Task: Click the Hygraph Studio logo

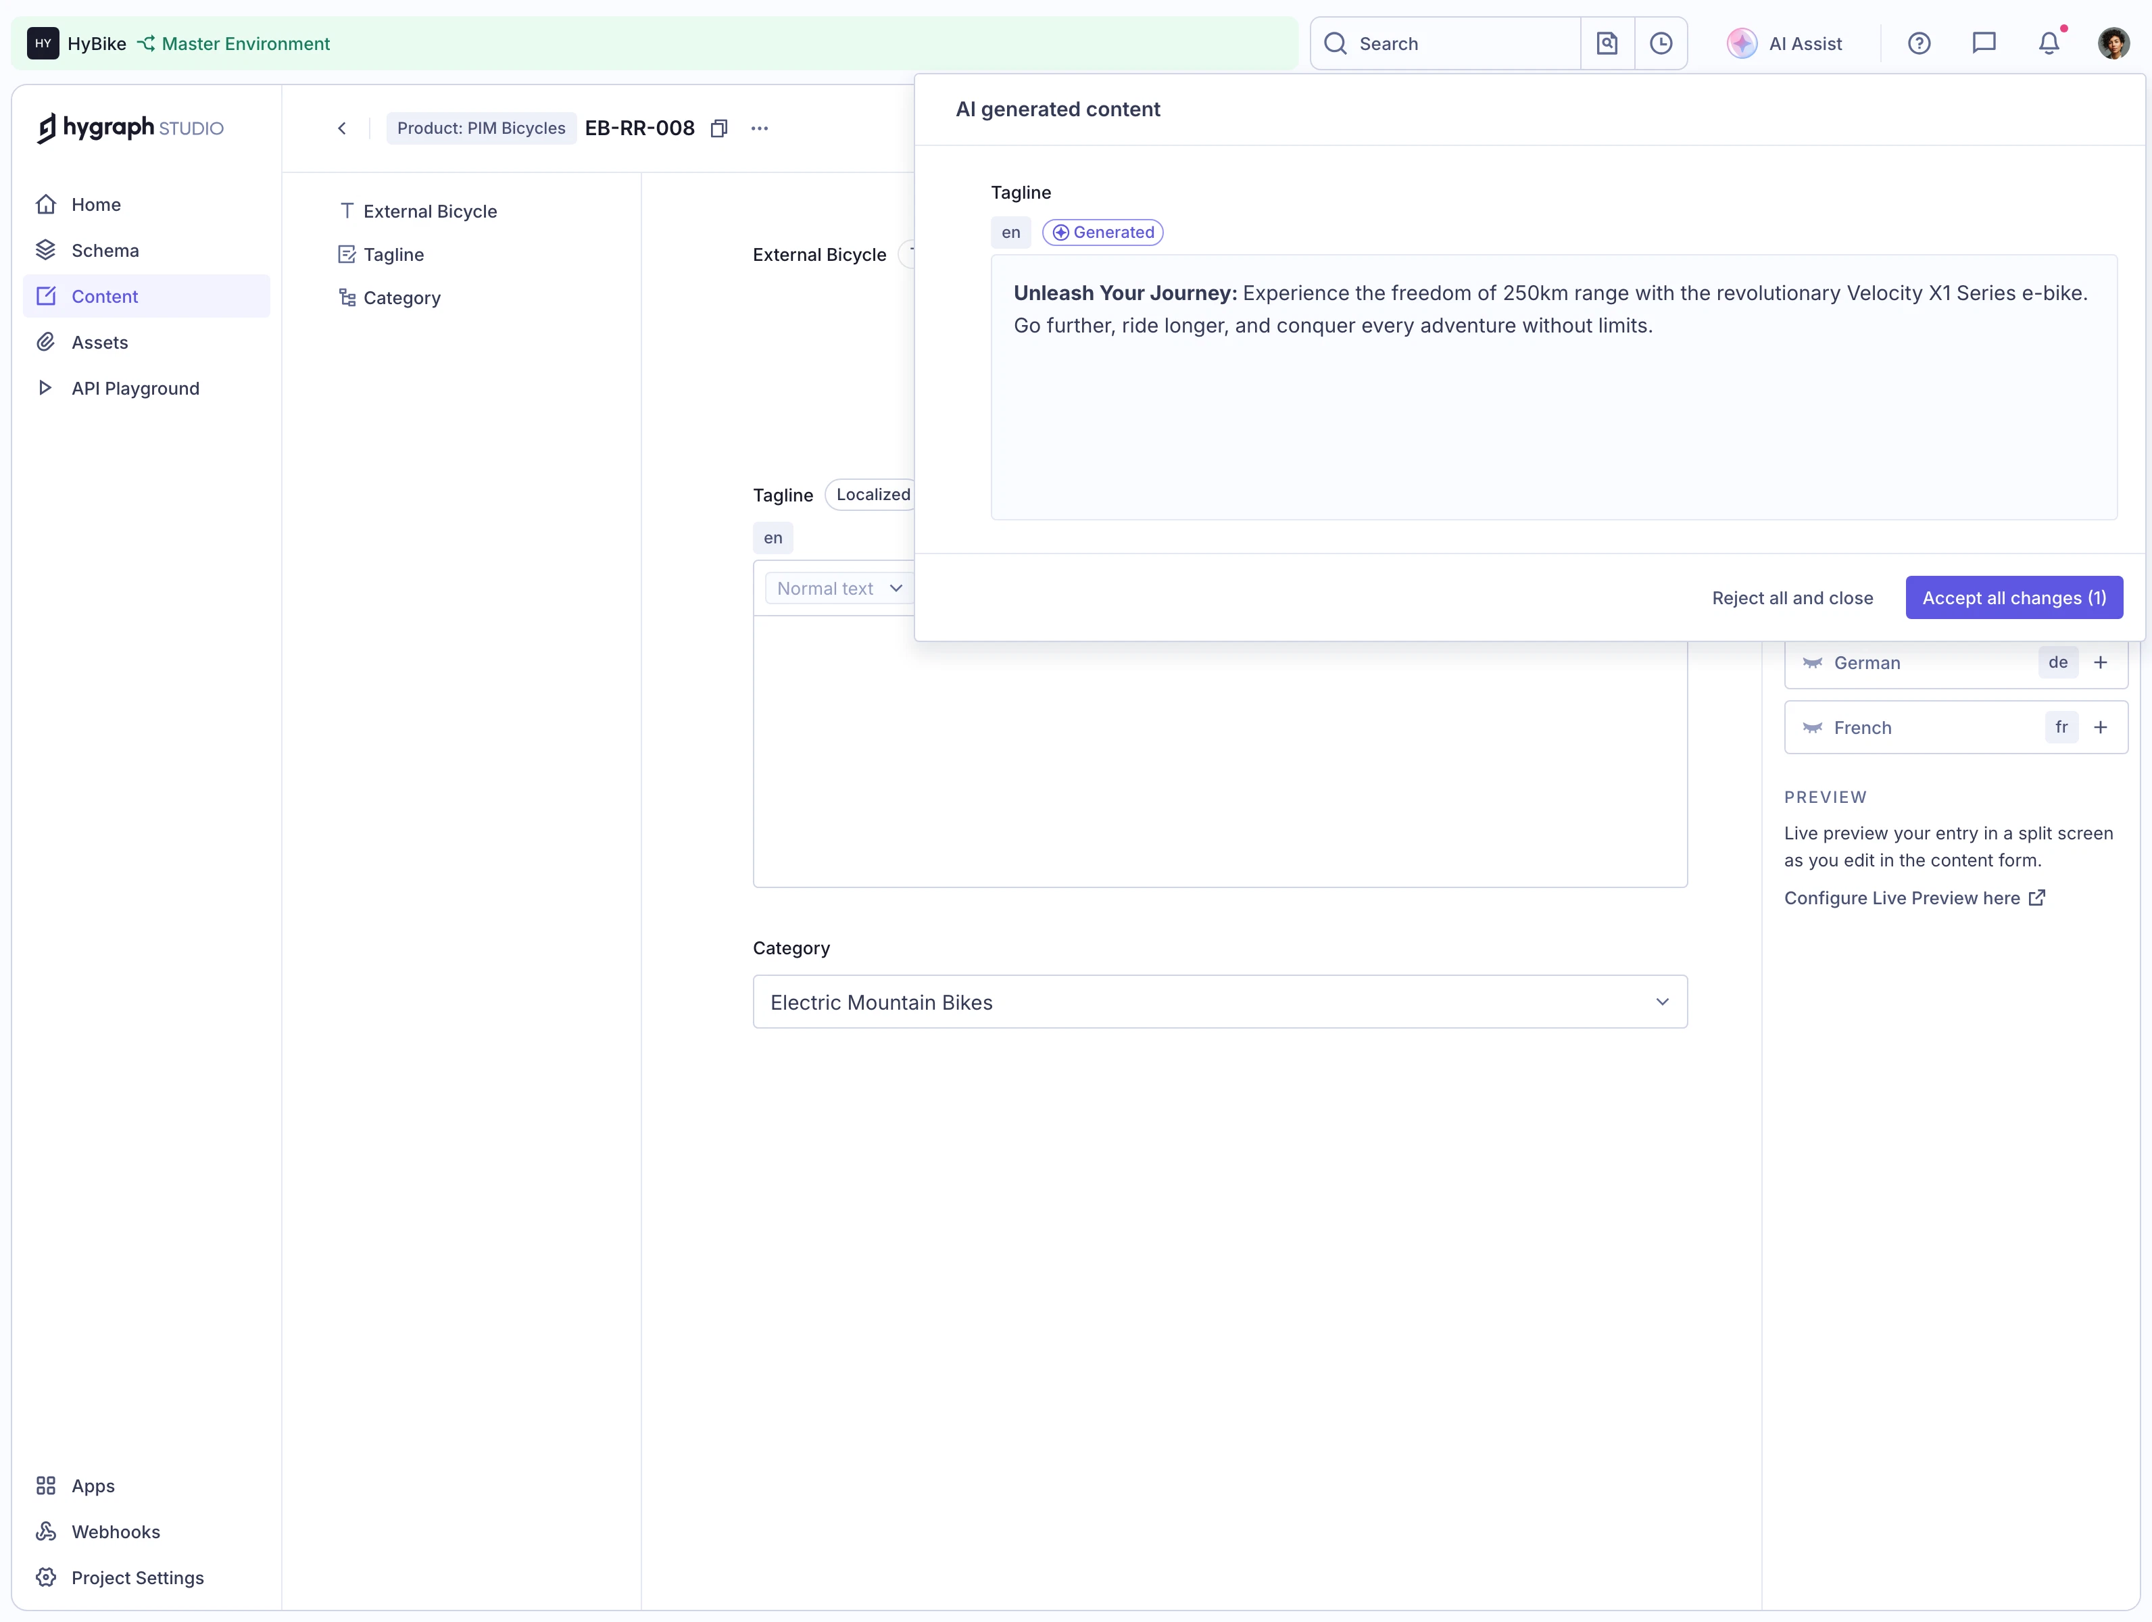Action: pyautogui.click(x=130, y=128)
